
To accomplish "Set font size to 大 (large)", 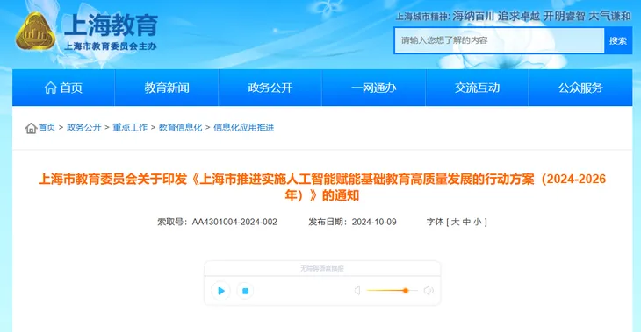I will click(x=455, y=222).
